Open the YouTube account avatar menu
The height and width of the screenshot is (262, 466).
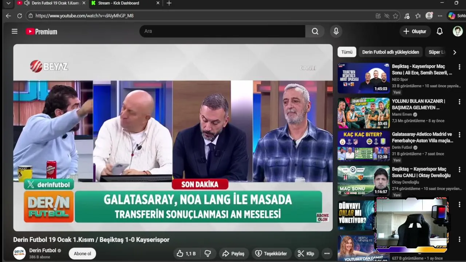pyautogui.click(x=458, y=31)
